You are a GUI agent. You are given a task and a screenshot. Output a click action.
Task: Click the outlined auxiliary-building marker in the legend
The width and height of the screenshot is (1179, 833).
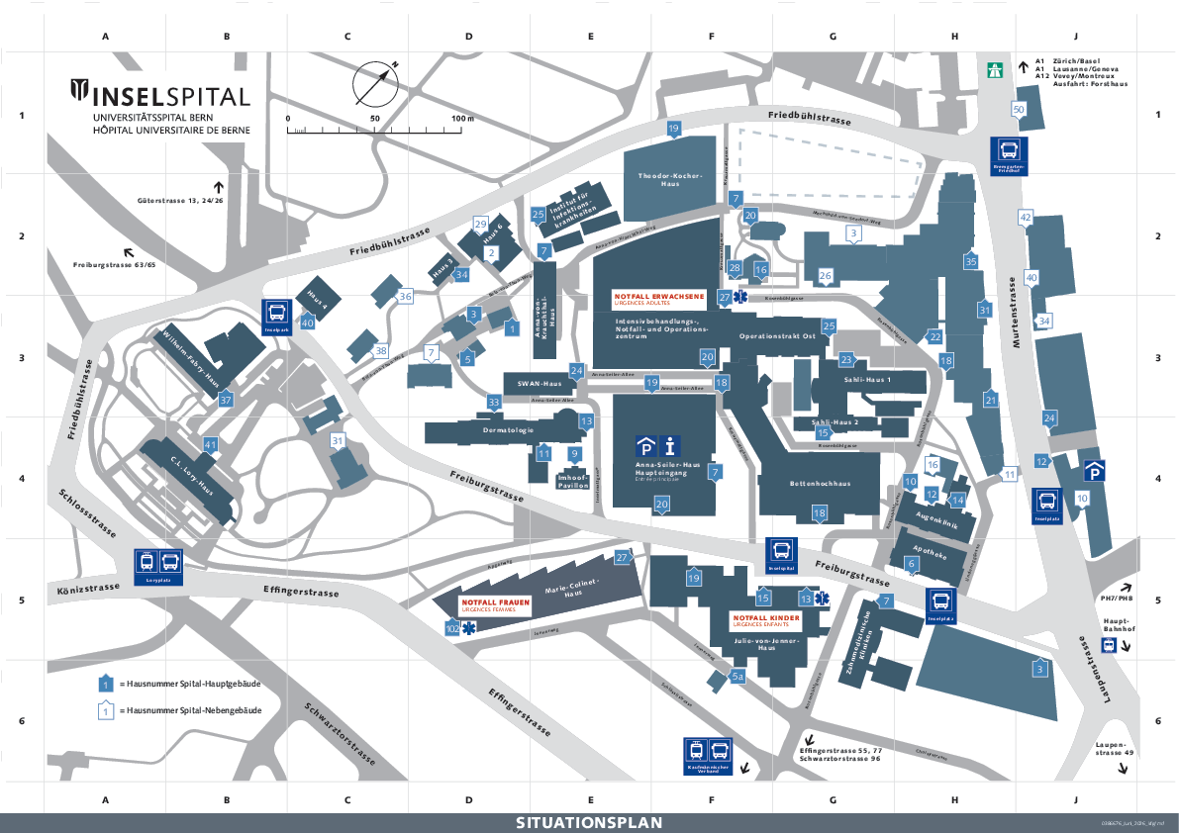tap(106, 710)
